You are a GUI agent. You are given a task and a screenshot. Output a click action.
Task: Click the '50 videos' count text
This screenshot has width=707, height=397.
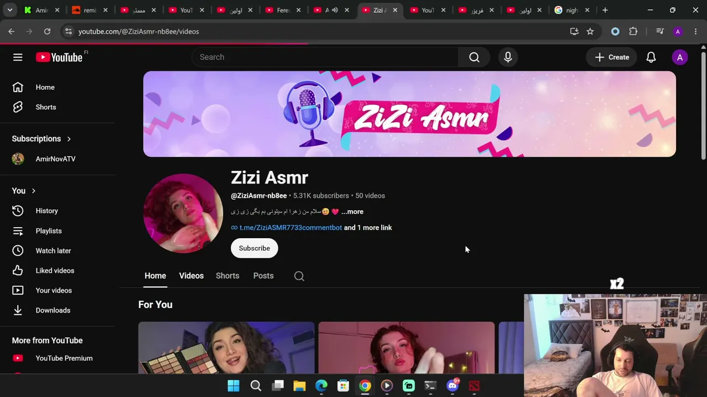pyautogui.click(x=370, y=196)
